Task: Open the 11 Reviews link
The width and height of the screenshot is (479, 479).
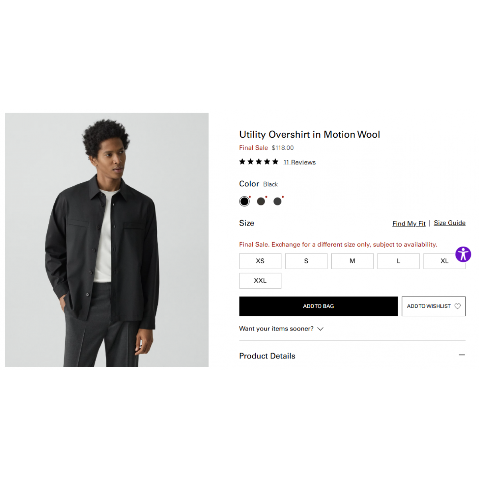Action: click(299, 162)
